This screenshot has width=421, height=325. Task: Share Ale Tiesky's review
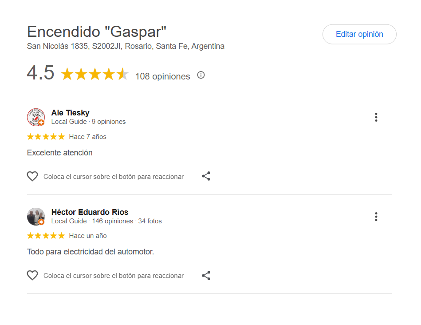click(x=206, y=176)
